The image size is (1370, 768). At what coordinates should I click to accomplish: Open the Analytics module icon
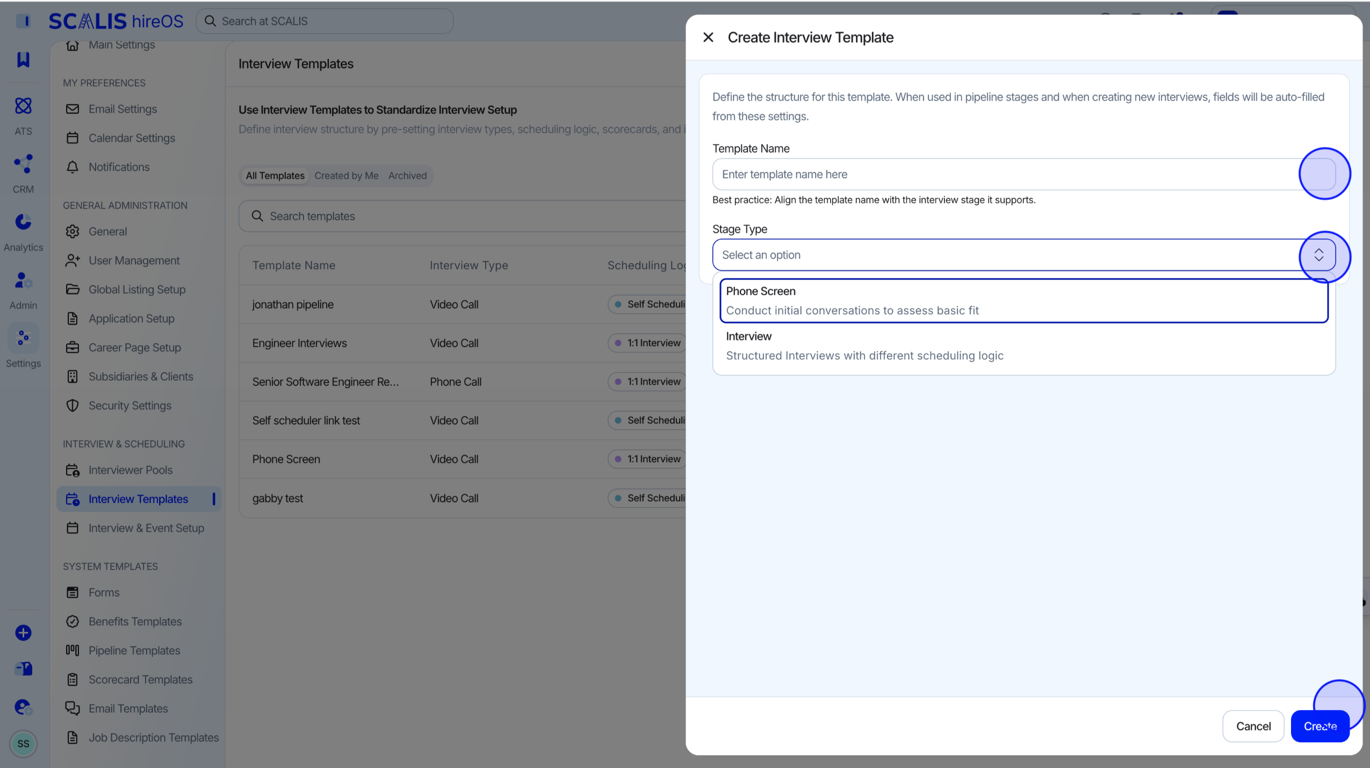[x=23, y=222]
